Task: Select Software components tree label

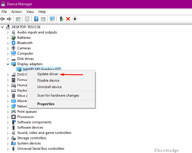Action: [x=34, y=122]
